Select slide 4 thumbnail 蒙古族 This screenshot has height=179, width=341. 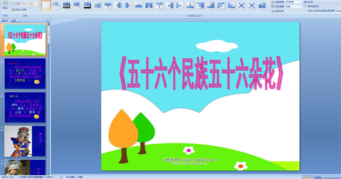25,141
